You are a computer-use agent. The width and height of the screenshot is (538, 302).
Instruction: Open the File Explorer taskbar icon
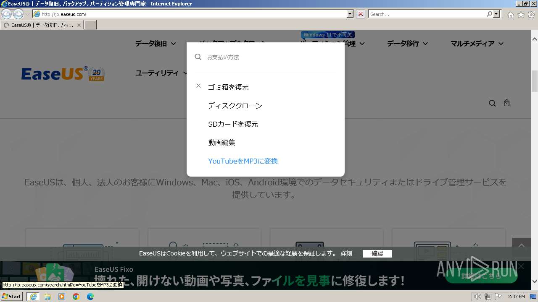(47, 297)
